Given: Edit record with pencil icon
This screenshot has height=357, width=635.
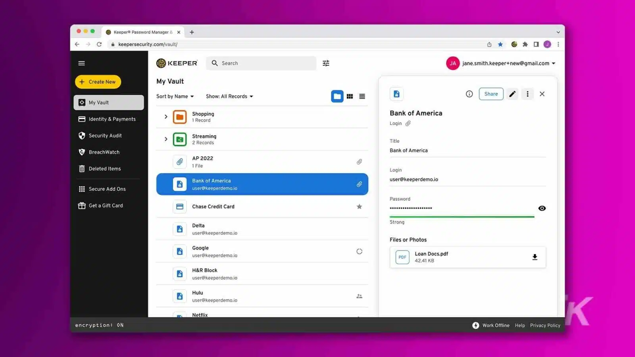Looking at the screenshot, I should 512,94.
